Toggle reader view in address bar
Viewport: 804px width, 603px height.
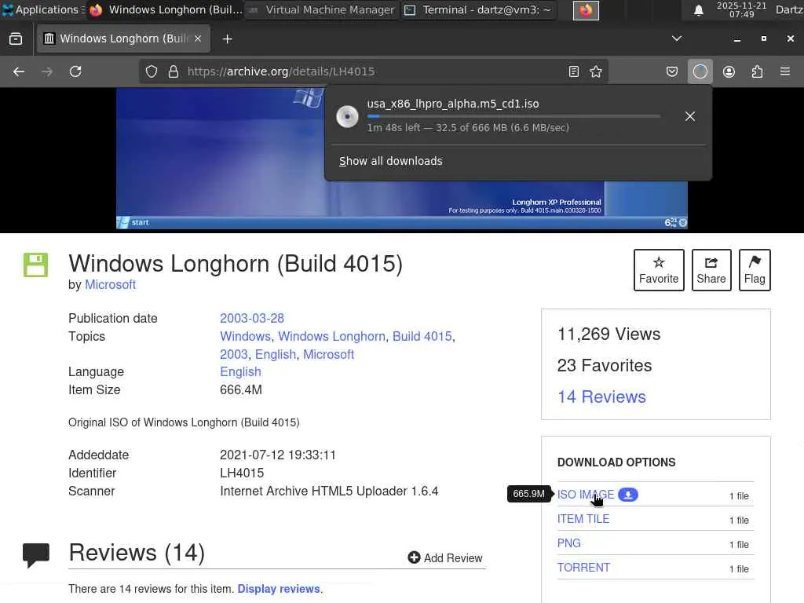coord(574,71)
